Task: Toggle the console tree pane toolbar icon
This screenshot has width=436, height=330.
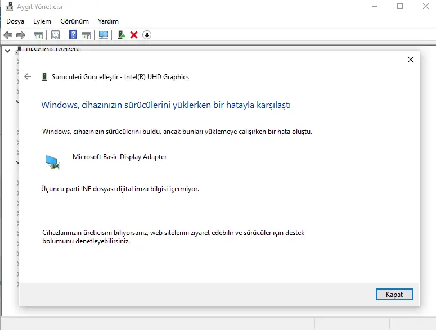Action: point(38,35)
